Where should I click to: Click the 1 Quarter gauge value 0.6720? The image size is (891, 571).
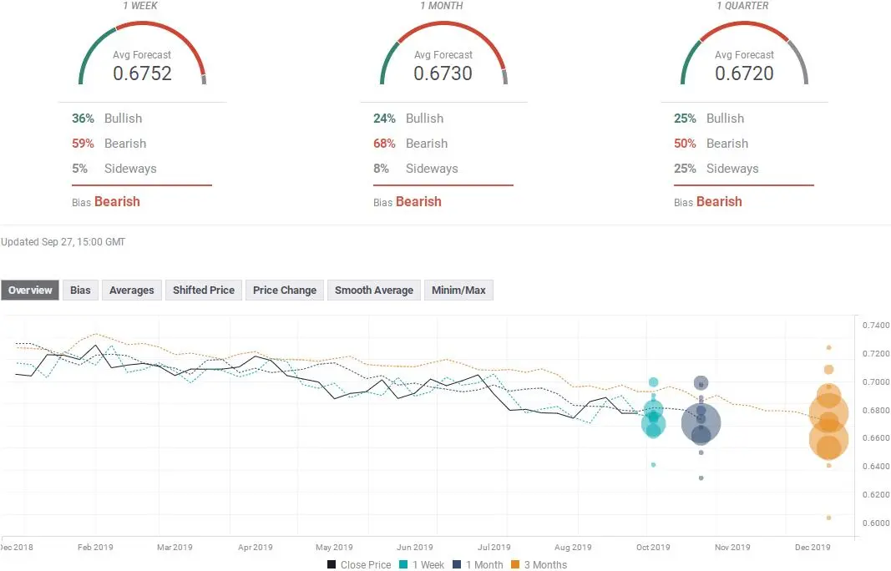tap(744, 73)
